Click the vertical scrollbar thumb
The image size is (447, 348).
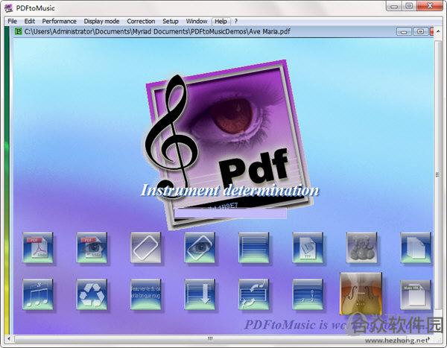[x=438, y=174]
